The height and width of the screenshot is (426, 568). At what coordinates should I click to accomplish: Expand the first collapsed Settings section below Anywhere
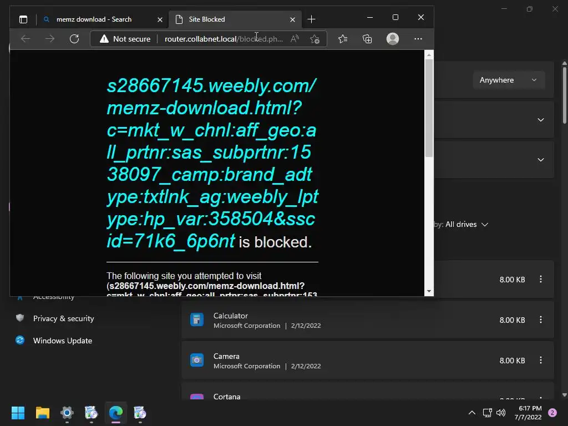(540, 120)
